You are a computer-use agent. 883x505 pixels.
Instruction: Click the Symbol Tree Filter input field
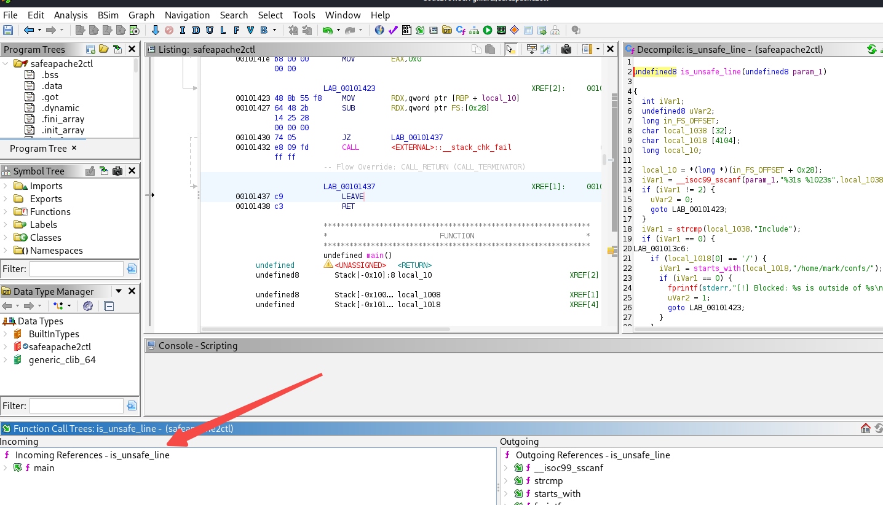[76, 268]
